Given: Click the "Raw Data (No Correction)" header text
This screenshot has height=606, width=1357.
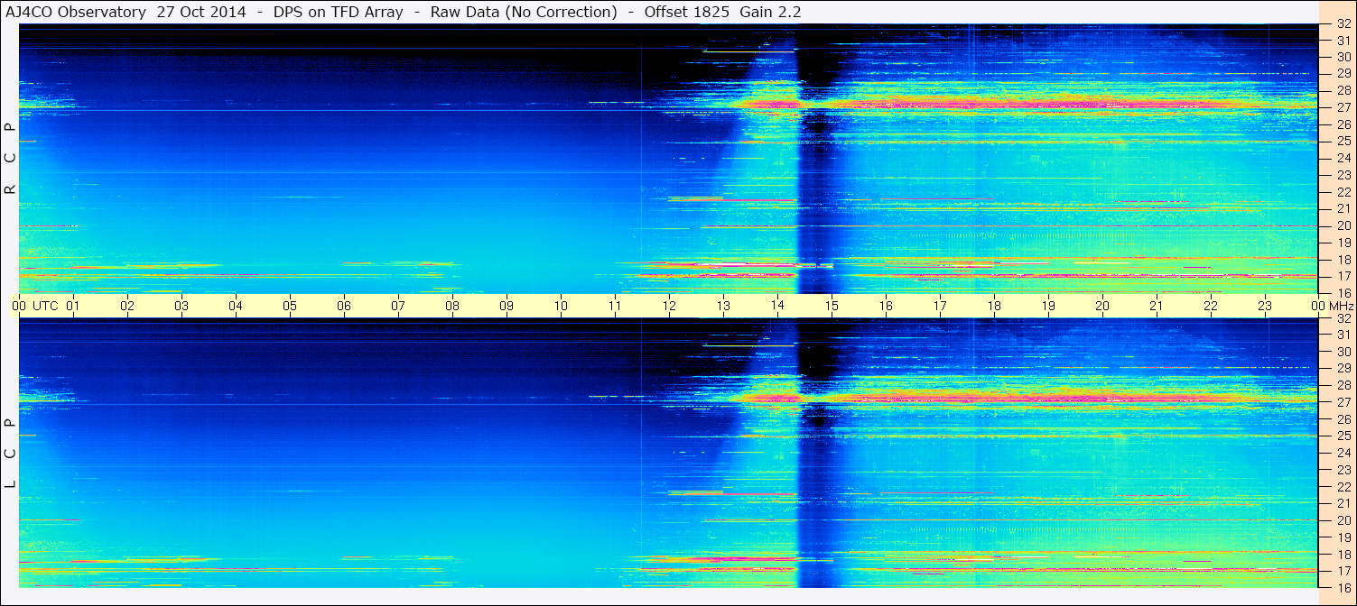Looking at the screenshot, I should point(524,12).
